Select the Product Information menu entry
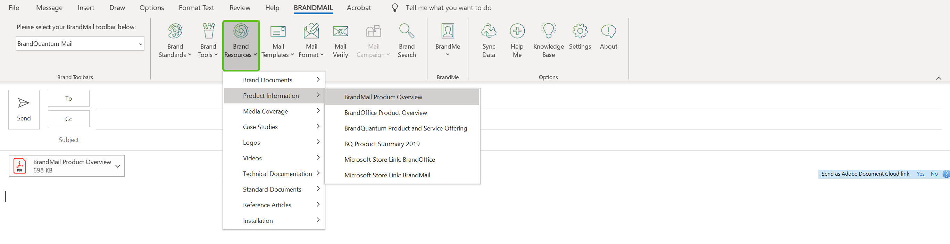The height and width of the screenshot is (244, 950). pyautogui.click(x=274, y=96)
